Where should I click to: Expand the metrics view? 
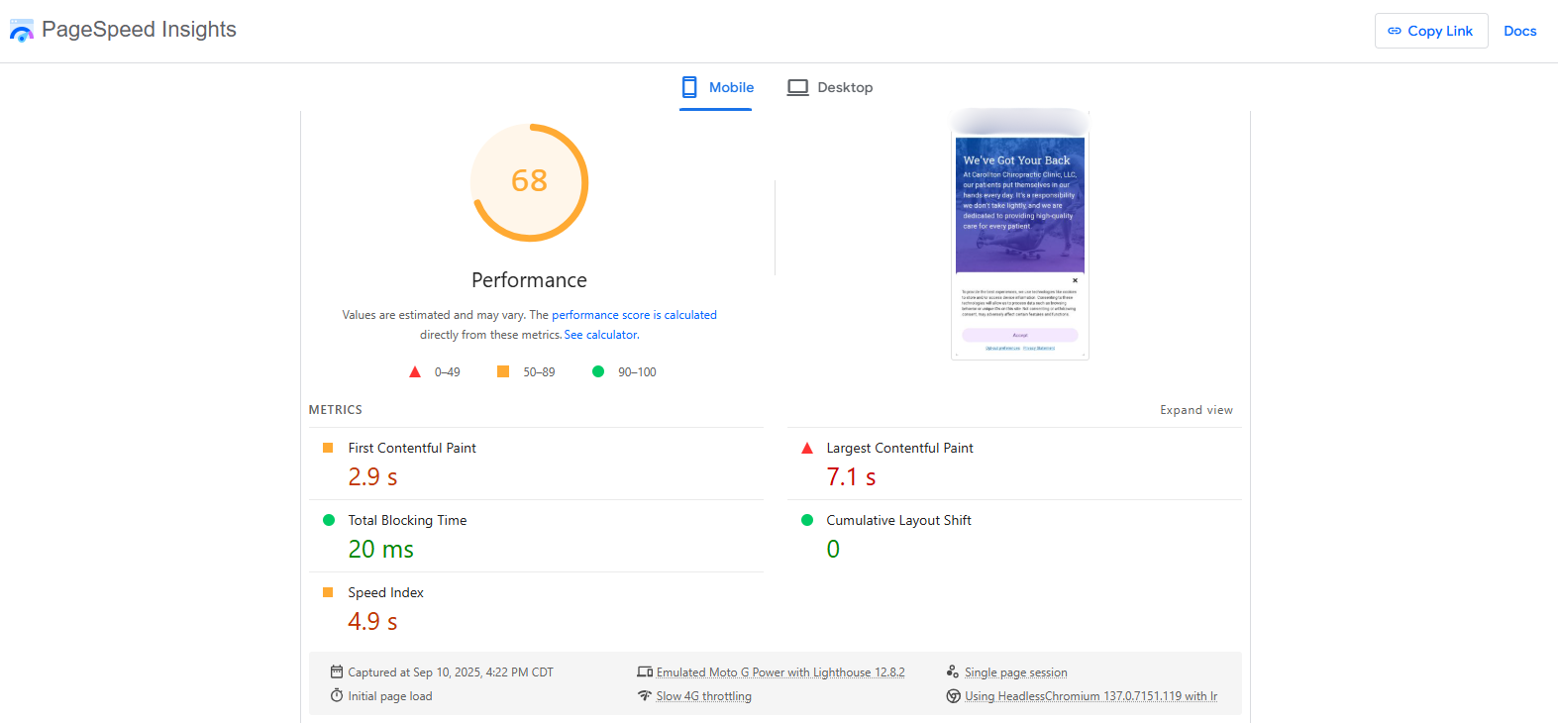(x=1195, y=410)
